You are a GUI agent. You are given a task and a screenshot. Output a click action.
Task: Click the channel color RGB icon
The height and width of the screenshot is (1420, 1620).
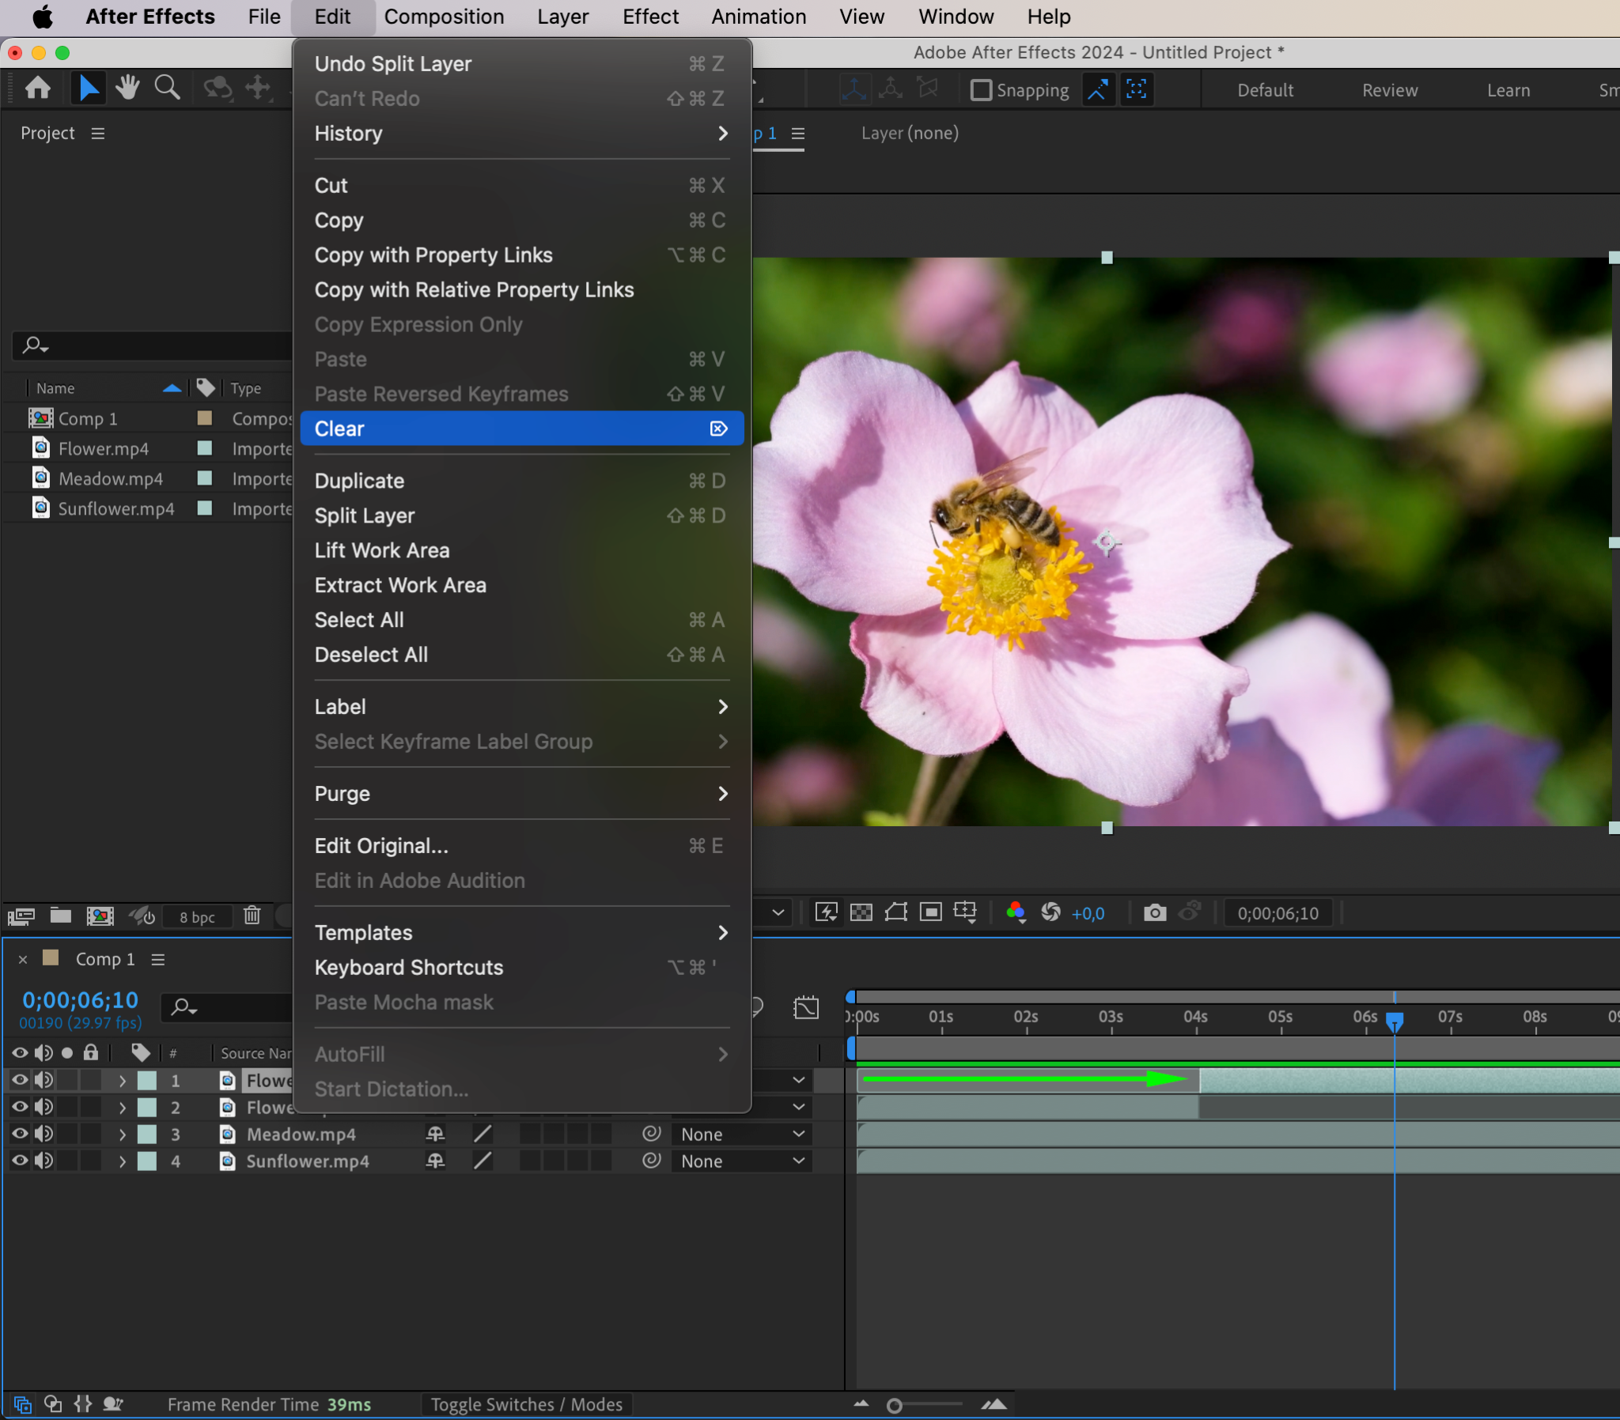click(1016, 913)
